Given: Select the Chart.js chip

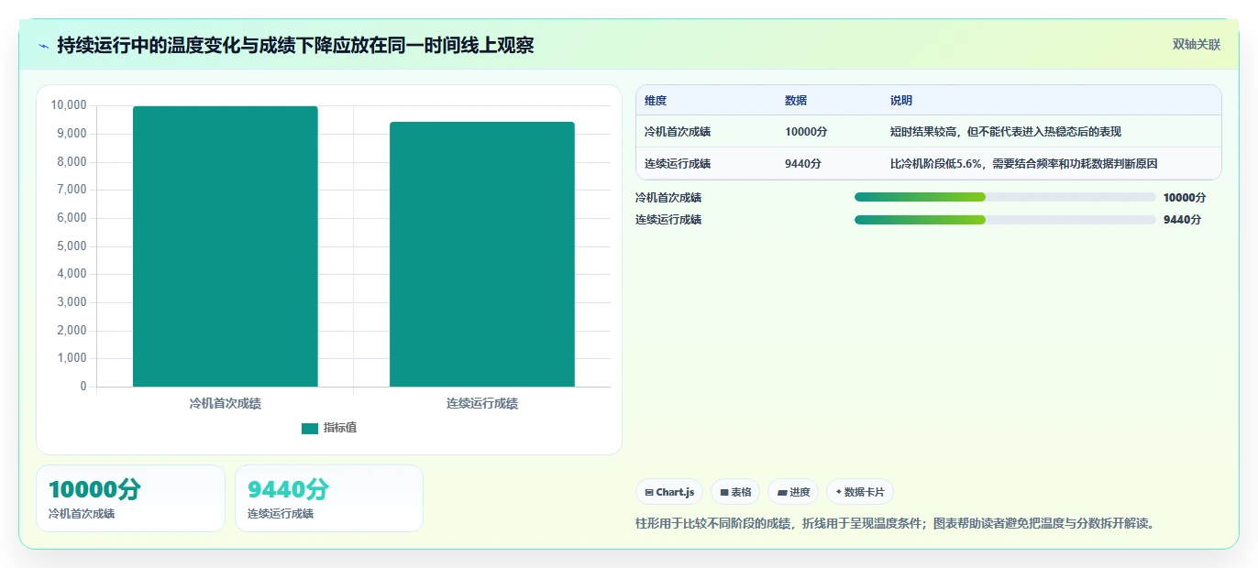Looking at the screenshot, I should click(x=669, y=492).
